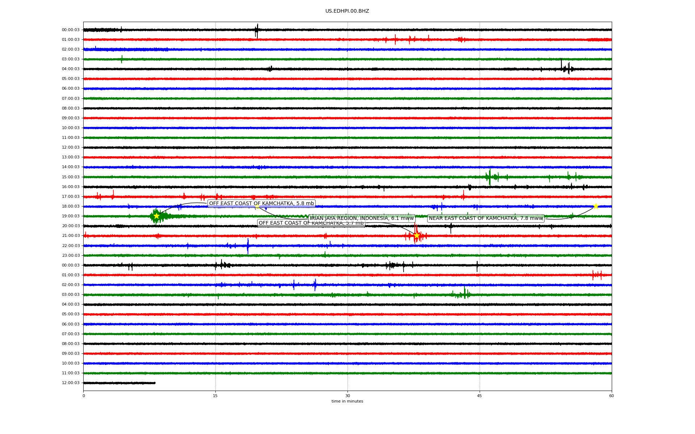The image size is (695, 434).
Task: Click the yellow star on 21:00:03 red trace
Action: [x=417, y=235]
